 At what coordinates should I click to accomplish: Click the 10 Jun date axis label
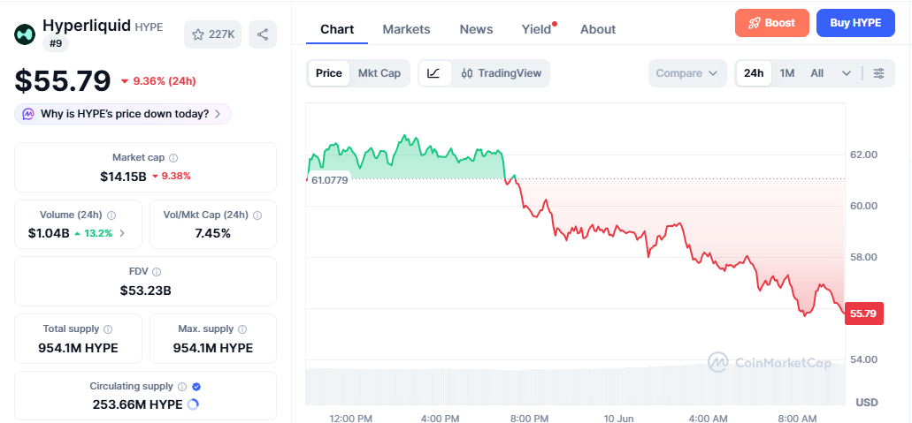click(x=619, y=419)
